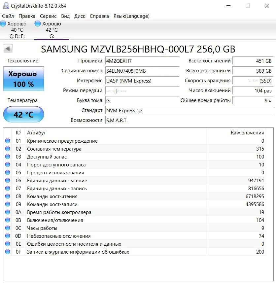Click the power on count value 104 раз
The image size is (276, 284).
tap(253, 90)
